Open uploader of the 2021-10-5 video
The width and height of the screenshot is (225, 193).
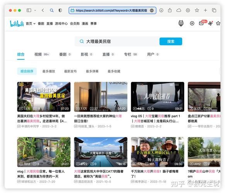(85, 182)
